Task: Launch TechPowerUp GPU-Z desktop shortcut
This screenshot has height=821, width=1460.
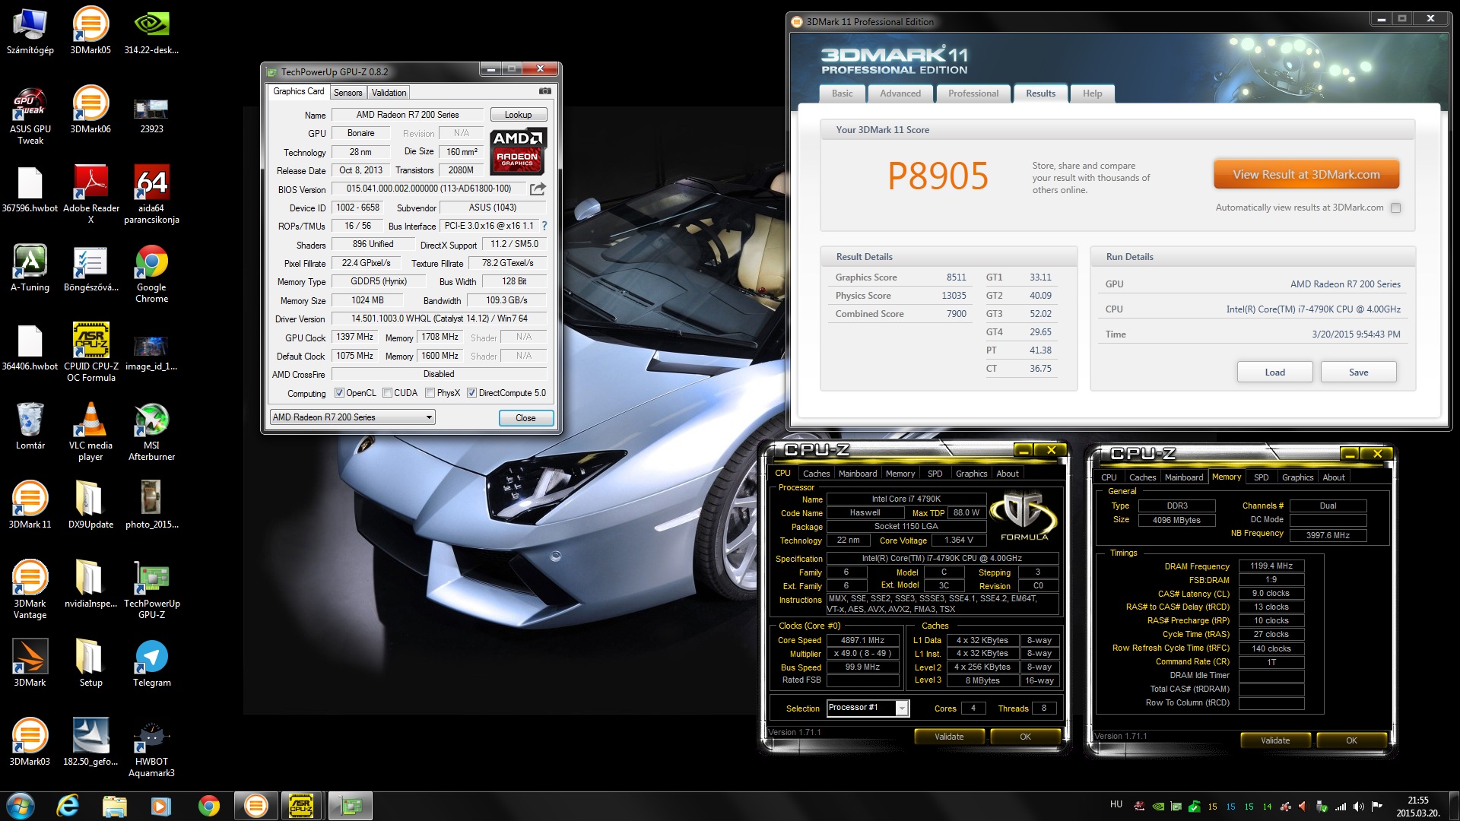Action: click(151, 589)
